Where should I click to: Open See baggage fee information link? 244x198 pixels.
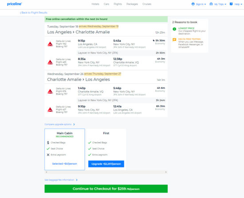pyautogui.click(x=59, y=180)
